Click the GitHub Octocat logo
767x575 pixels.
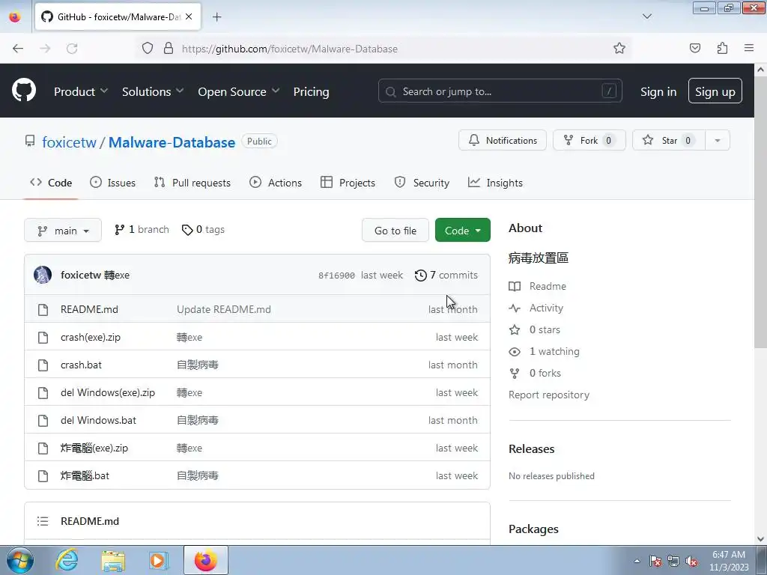click(23, 91)
